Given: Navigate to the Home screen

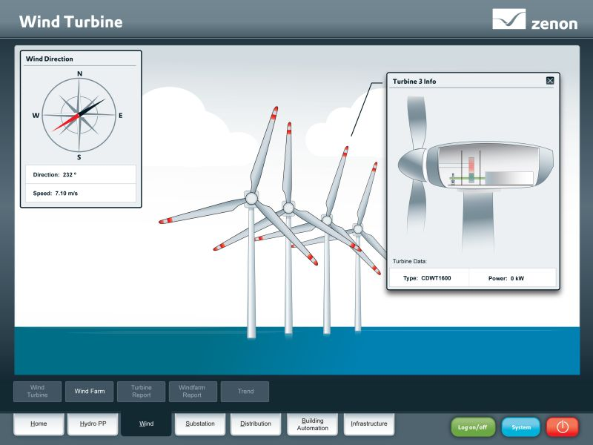Looking at the screenshot, I should [x=39, y=423].
